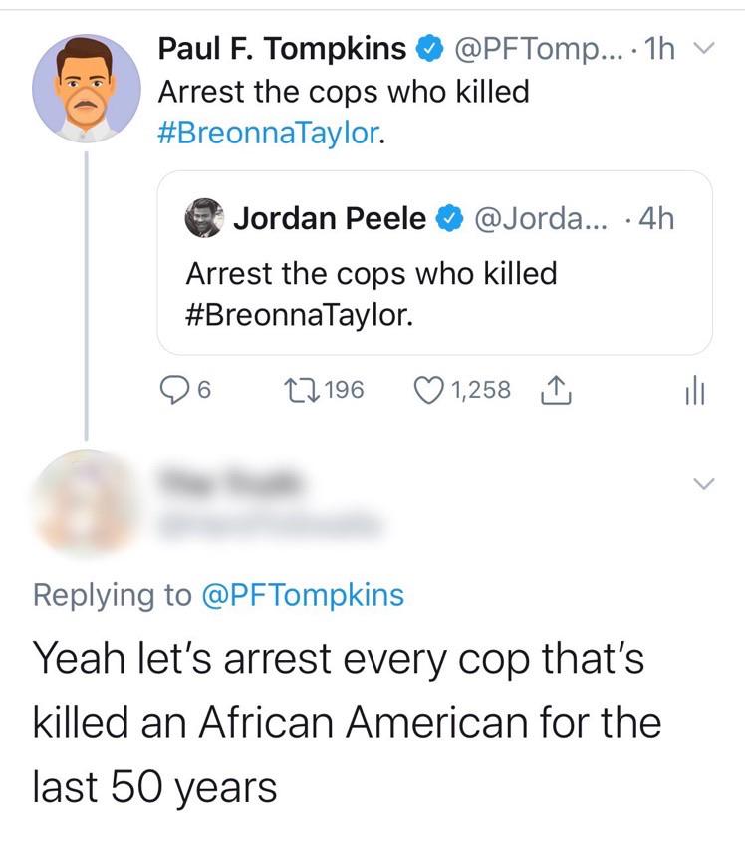The width and height of the screenshot is (745, 844).
Task: Click the Paul F. Tompkins display name
Action: 282,48
